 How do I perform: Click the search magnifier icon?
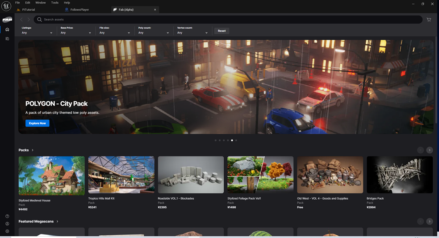pos(39,20)
